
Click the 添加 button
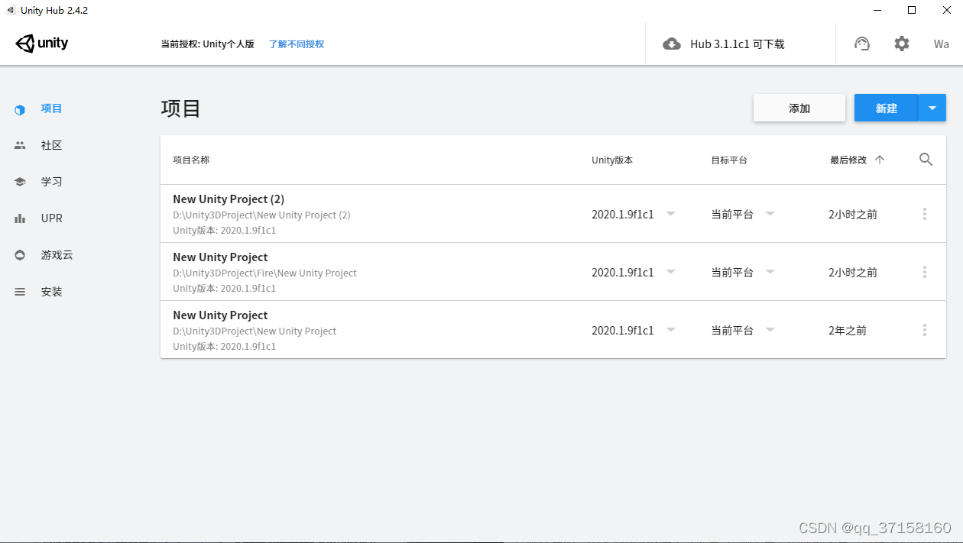click(x=799, y=108)
